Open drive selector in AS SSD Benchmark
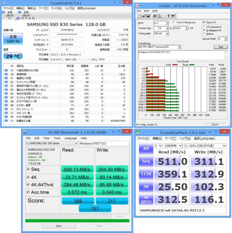The image size is (232, 233). (x=51, y=143)
